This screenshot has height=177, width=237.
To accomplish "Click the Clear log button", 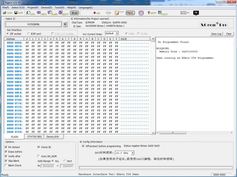I will (229, 34).
